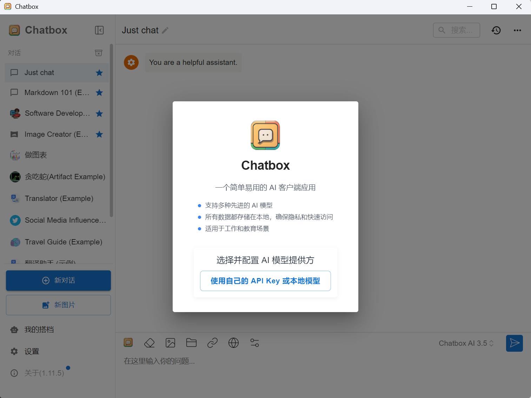
Task: Collapse the sidebar with the panel icon
Action: 99,30
